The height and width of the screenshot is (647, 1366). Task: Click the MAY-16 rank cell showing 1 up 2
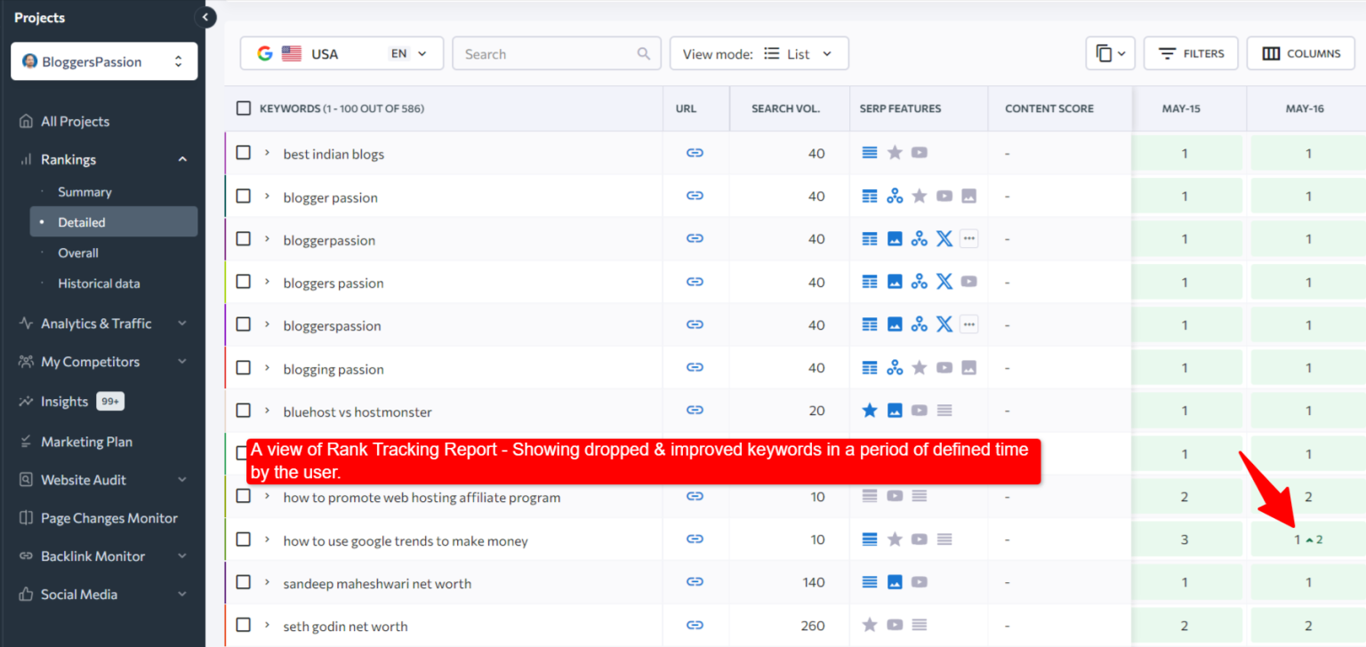[x=1307, y=539]
